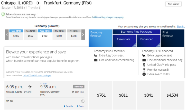This screenshot has width=187, height=110.
Task: Click the Sat., Jan 17, 2015 date text
Action: click(12, 8)
